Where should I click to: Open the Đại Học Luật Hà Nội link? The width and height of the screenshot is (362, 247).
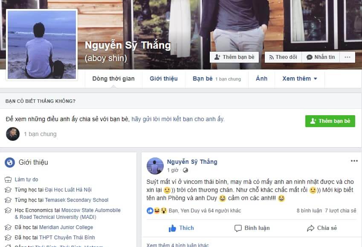point(68,190)
